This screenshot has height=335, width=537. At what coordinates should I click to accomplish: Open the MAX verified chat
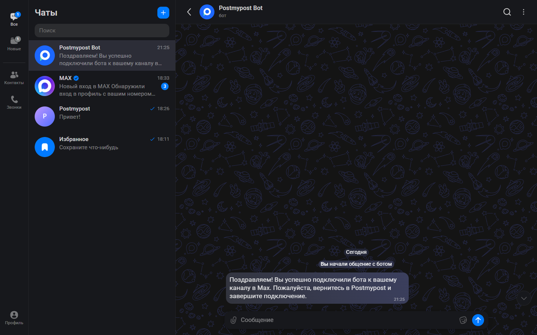[x=102, y=86]
